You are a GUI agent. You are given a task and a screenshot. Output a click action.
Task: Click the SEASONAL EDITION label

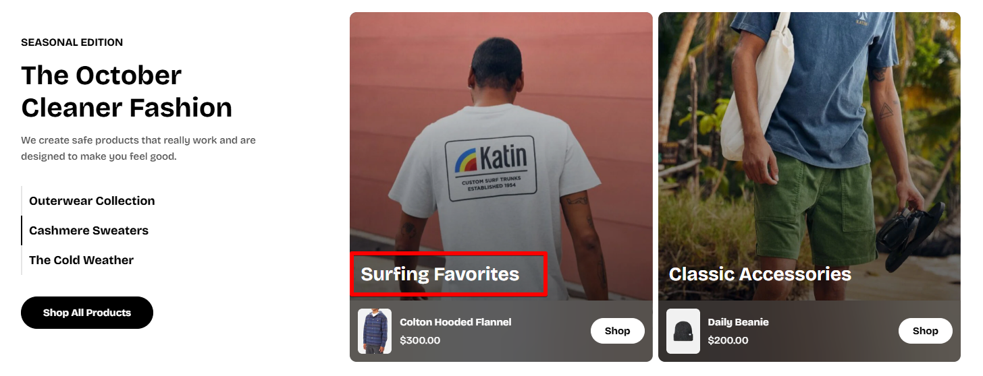pos(72,42)
